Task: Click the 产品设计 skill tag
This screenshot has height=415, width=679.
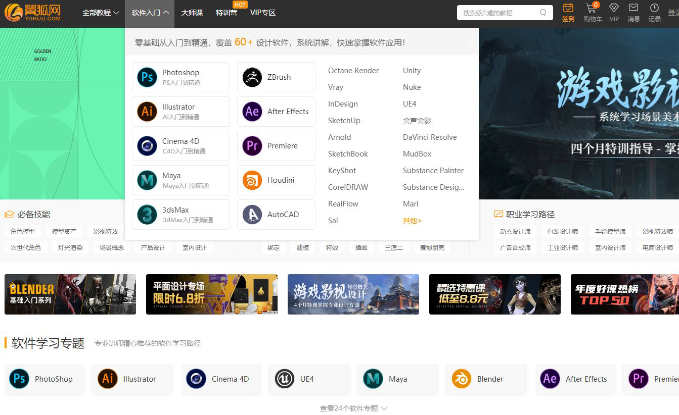Action: [153, 247]
